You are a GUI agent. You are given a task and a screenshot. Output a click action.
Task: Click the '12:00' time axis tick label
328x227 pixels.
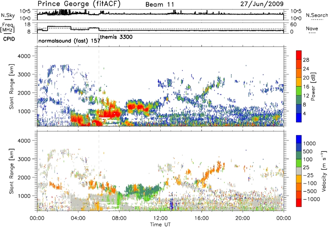point(160,218)
